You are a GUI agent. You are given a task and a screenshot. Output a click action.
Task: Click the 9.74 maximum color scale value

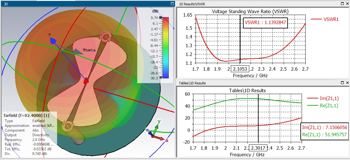click(154, 17)
